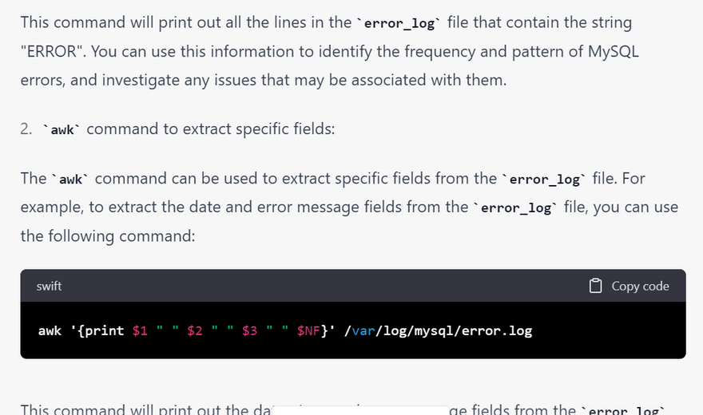Select the pink $3 token in the code
This screenshot has height=415, width=703.
pos(249,330)
